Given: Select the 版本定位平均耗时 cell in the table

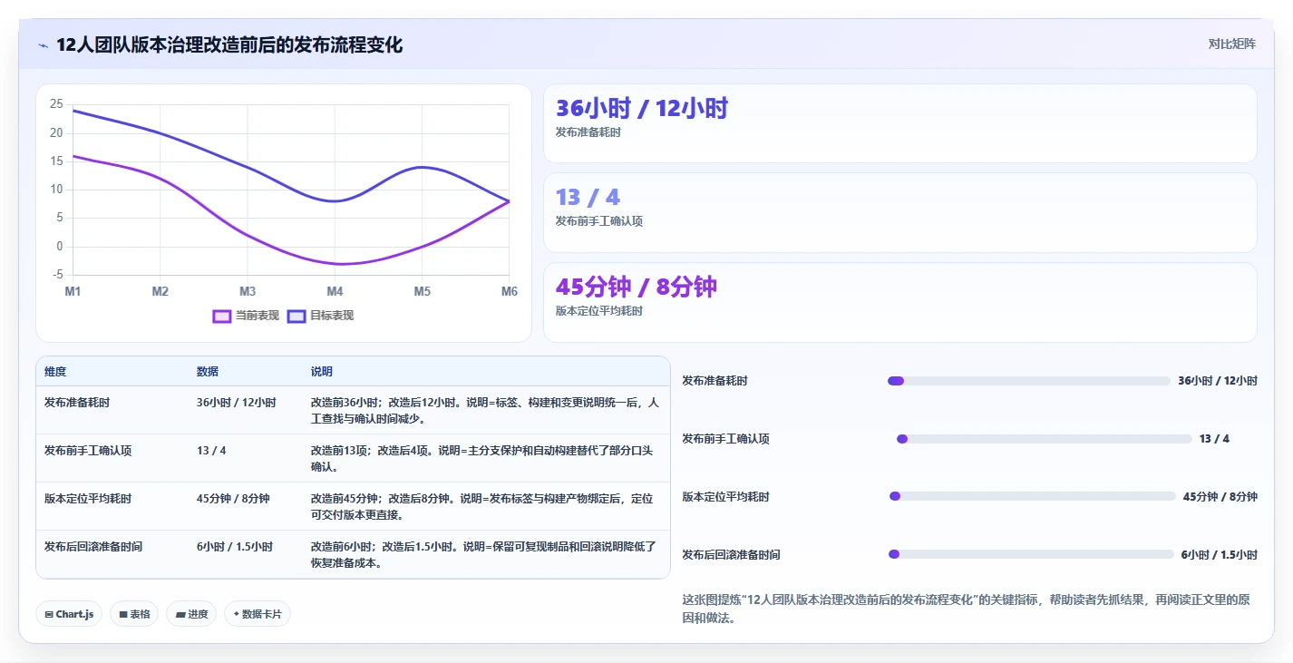Looking at the screenshot, I should coord(88,498).
